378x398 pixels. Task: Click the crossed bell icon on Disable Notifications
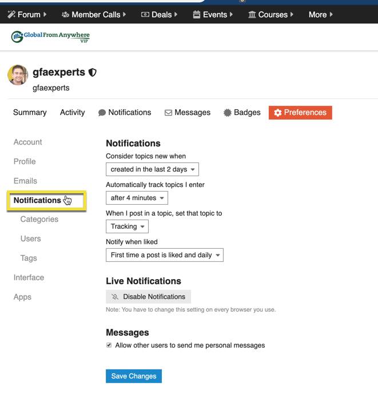pos(115,296)
